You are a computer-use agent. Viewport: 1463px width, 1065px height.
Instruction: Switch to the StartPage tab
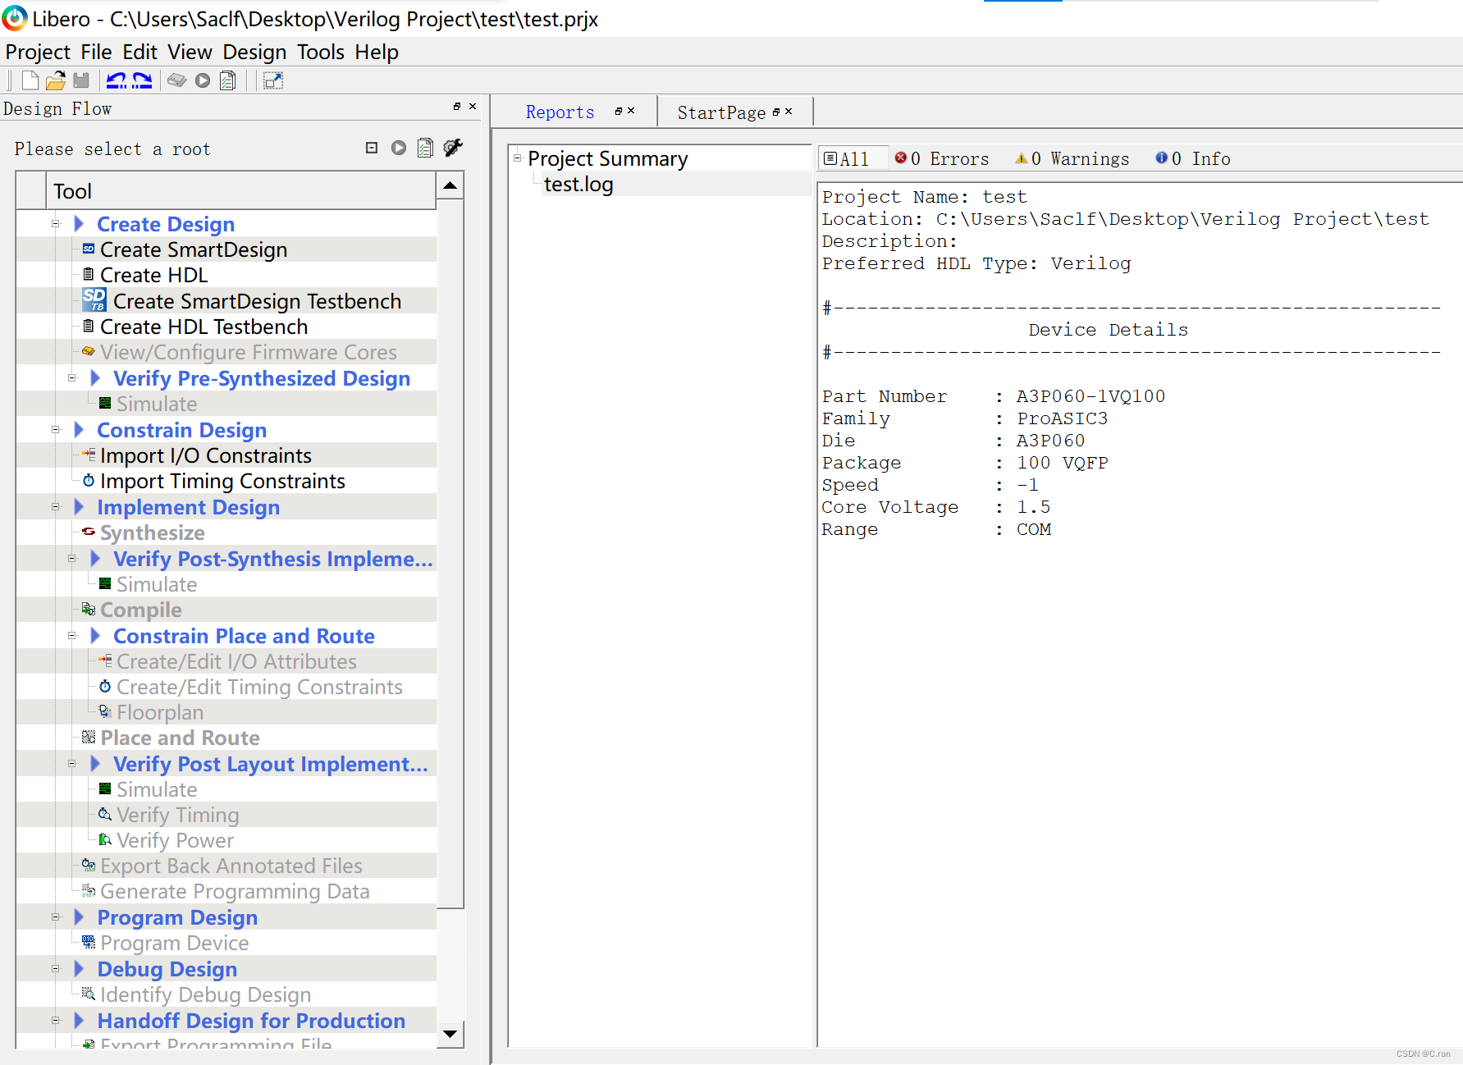tap(722, 112)
